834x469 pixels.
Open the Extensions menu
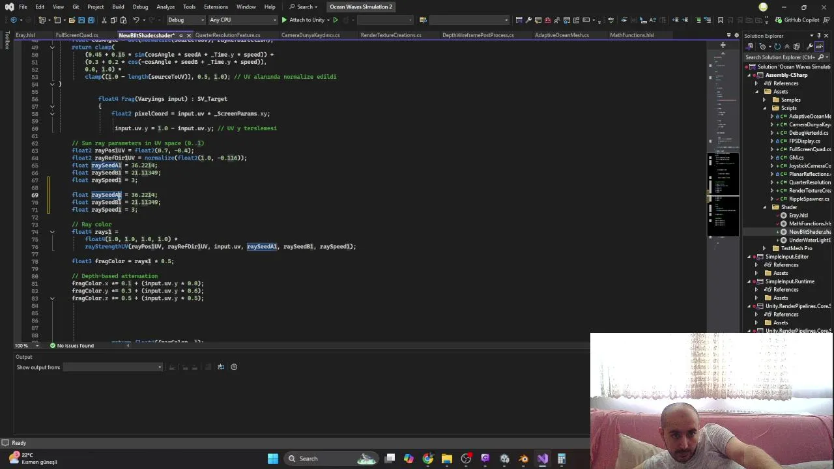pos(216,7)
